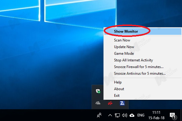
Task: Click the Windows Defender shield tray icon
Action: pos(98,91)
